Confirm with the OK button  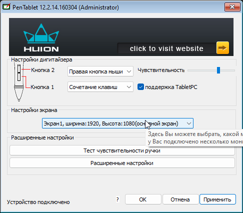[x=143, y=199]
